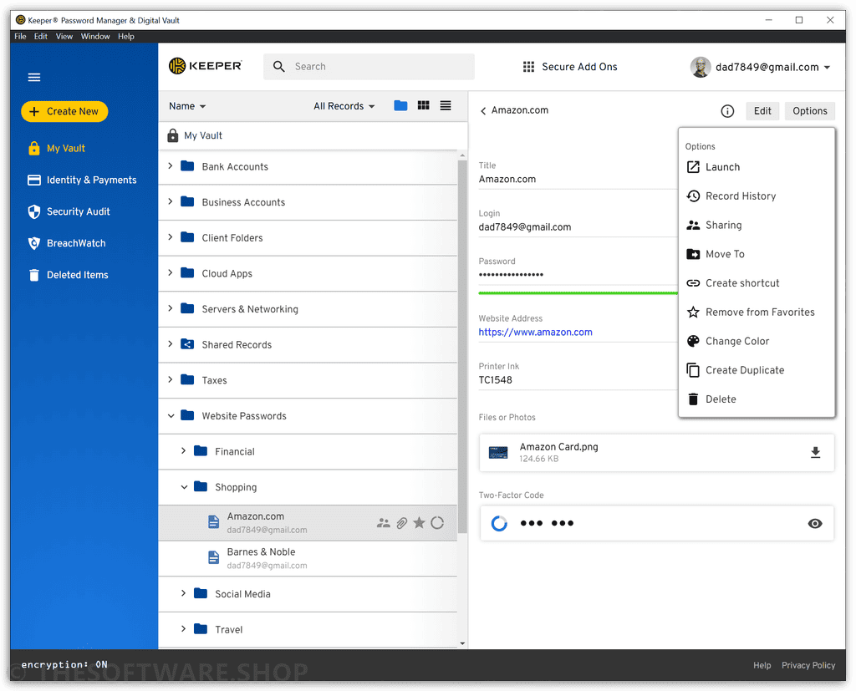
Task: Click the Options button
Action: [x=810, y=111]
